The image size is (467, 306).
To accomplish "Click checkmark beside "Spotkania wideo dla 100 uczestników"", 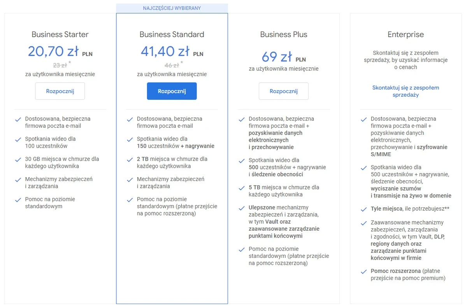I will [18, 139].
